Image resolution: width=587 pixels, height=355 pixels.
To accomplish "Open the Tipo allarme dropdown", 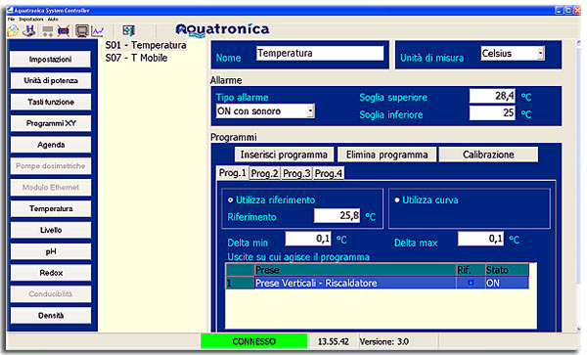I will (x=265, y=111).
